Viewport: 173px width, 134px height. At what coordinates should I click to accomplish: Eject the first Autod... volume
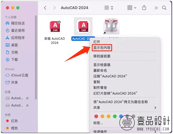(x=27, y=98)
